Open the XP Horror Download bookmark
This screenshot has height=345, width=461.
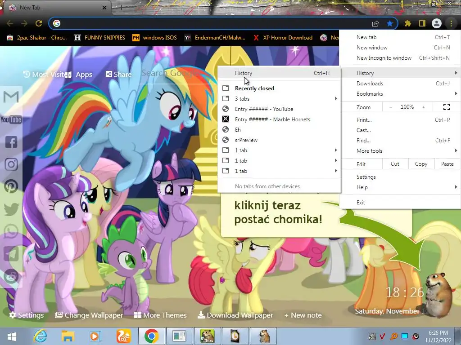tap(283, 38)
